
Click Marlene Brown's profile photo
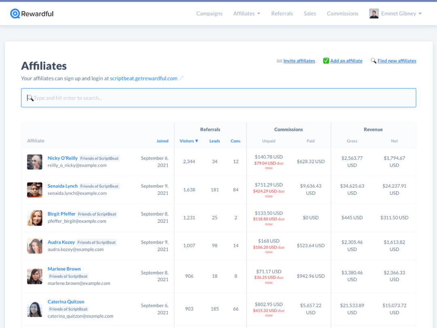[34, 276]
